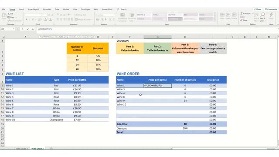The image size is (279, 157).
Task: Click the £11.99 price cell for Wine 1
Action: (77, 85)
